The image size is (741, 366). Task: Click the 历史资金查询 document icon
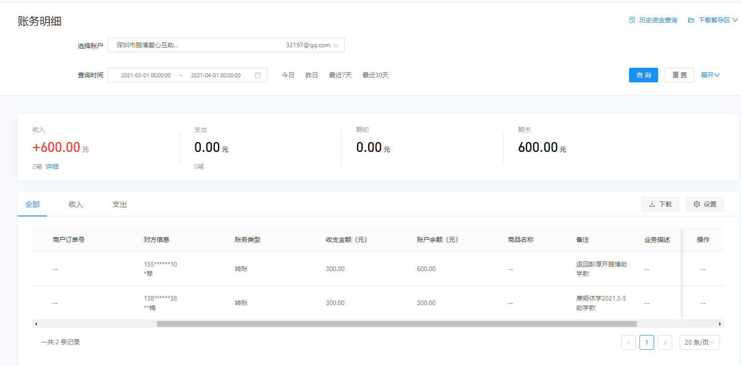(x=632, y=20)
